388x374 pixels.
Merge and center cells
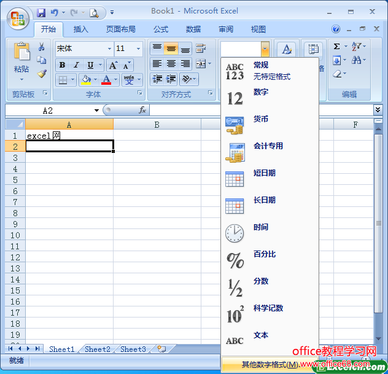click(x=201, y=64)
